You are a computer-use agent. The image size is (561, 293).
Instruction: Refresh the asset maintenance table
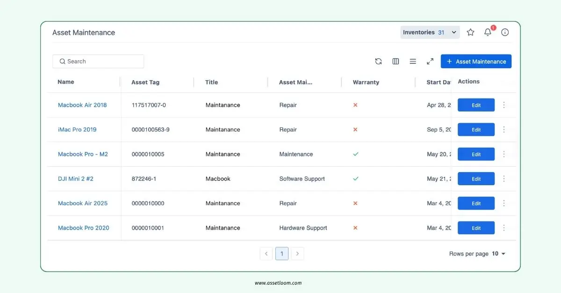click(x=379, y=61)
